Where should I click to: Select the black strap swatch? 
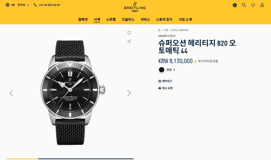(x=162, y=70)
